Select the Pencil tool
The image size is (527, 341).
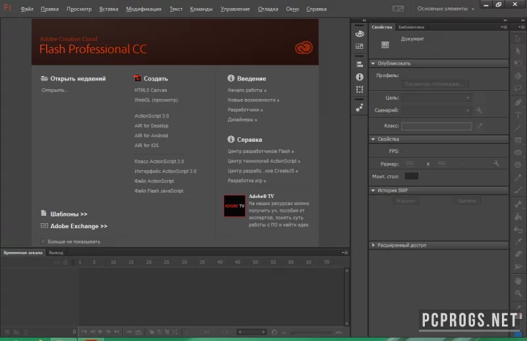pyautogui.click(x=518, y=177)
